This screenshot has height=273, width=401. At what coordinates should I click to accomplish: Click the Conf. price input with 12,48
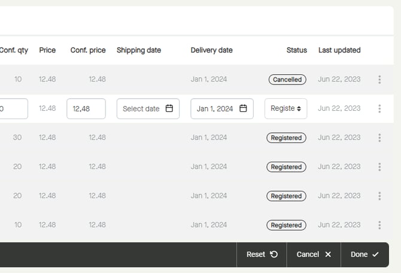click(86, 108)
